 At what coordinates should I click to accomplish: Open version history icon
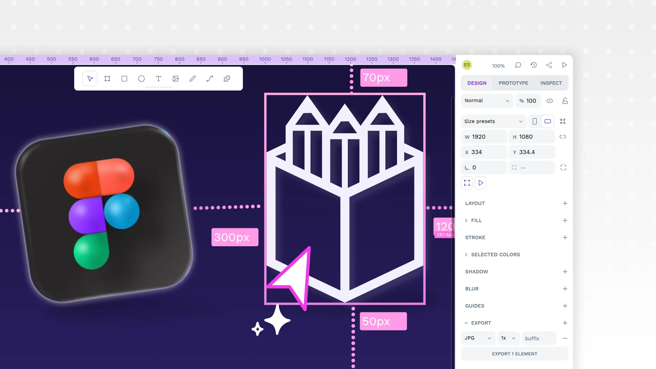534,65
